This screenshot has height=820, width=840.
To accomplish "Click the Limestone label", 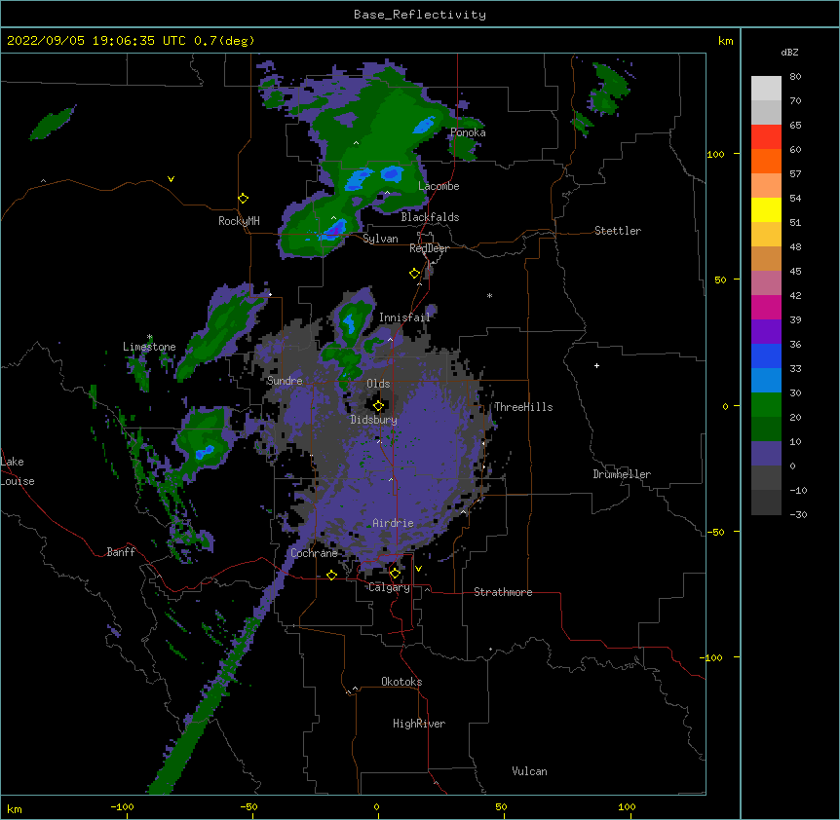I will [x=149, y=347].
